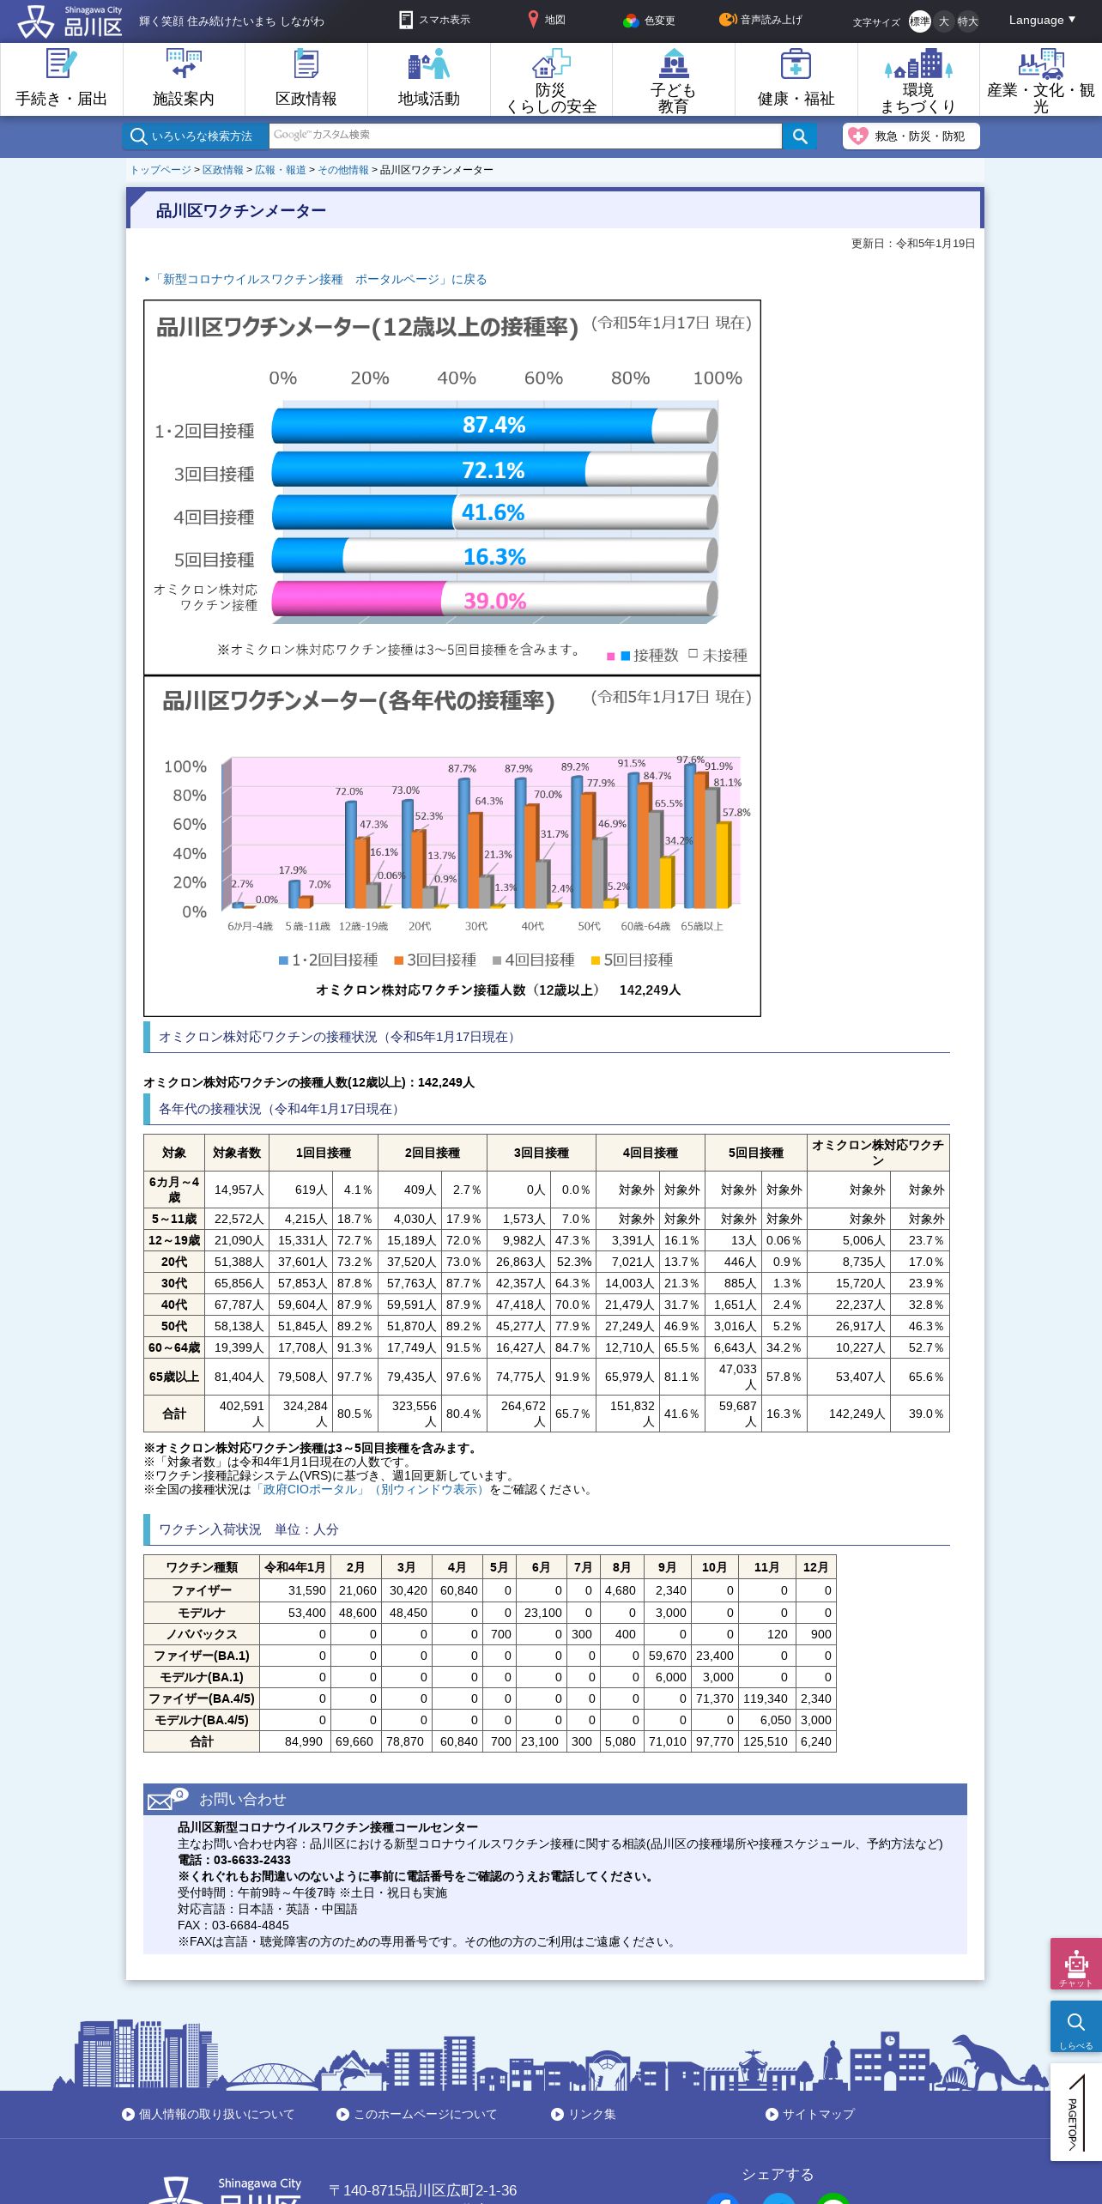Open the 産業・文化・観光 menu
This screenshot has width=1102, height=2204.
(1041, 79)
